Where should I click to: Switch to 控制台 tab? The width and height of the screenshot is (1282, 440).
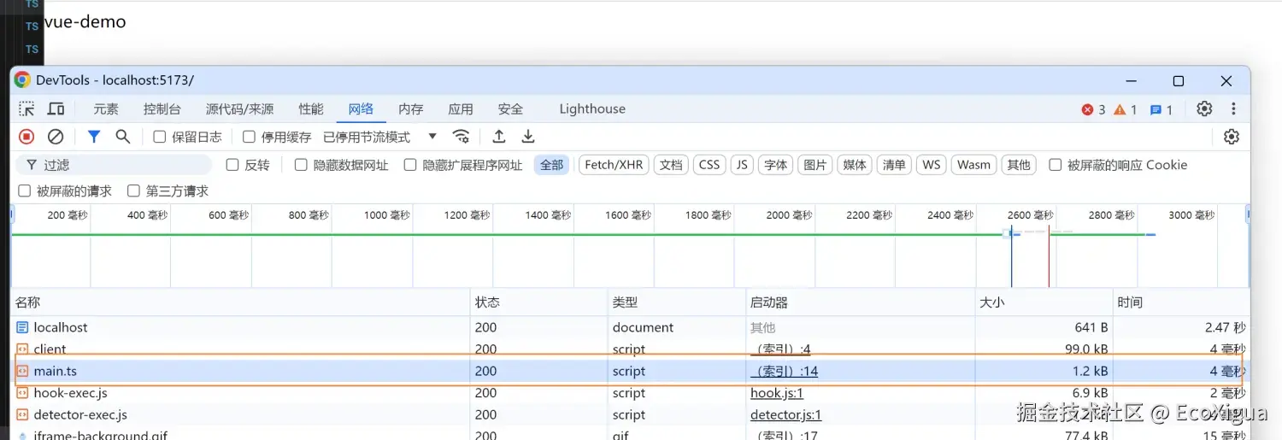(162, 109)
